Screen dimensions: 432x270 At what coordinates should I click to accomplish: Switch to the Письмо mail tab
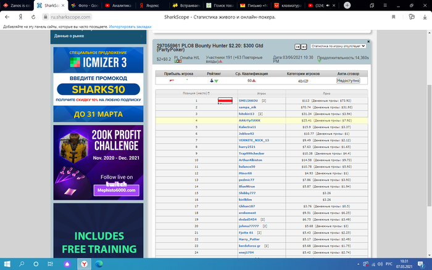point(254,6)
